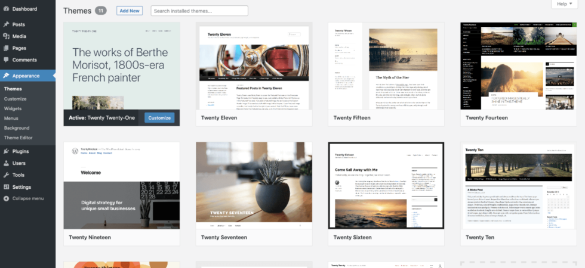Viewport: 585px width, 268px height.
Task: Click the Twenty Eleven theme name
Action: coord(219,118)
